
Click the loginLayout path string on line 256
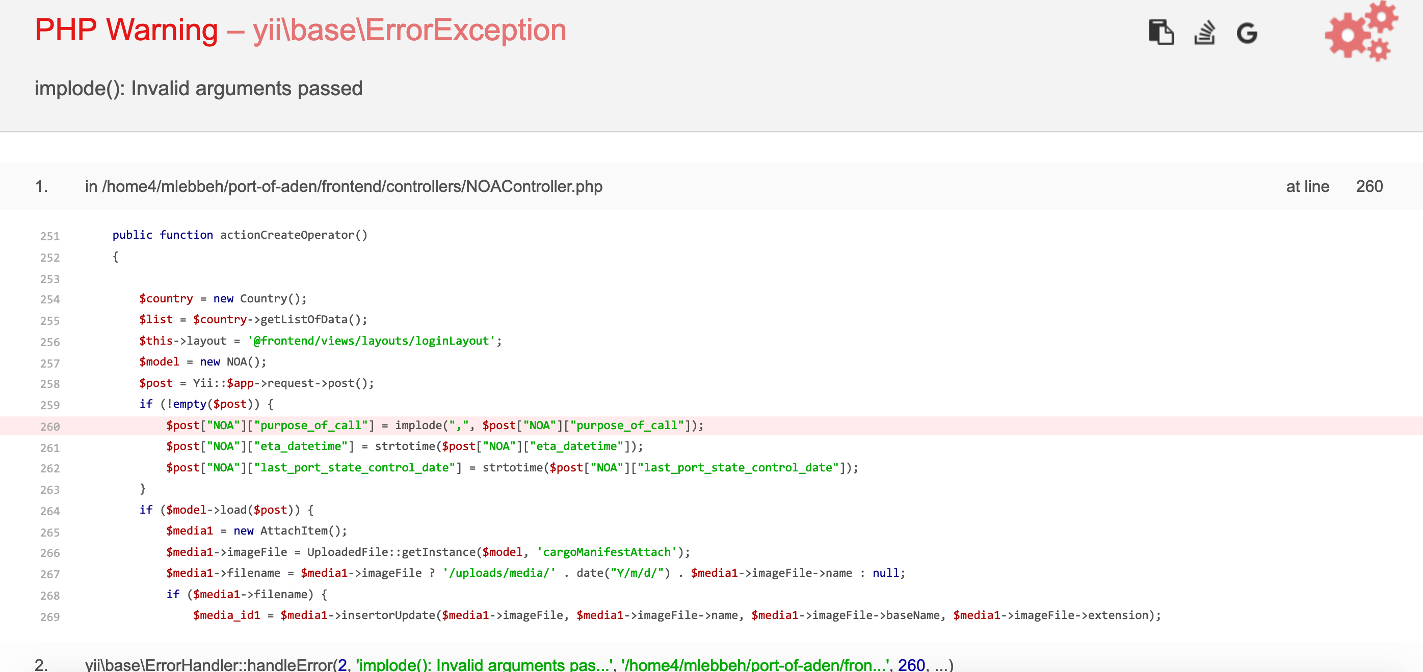(x=371, y=341)
